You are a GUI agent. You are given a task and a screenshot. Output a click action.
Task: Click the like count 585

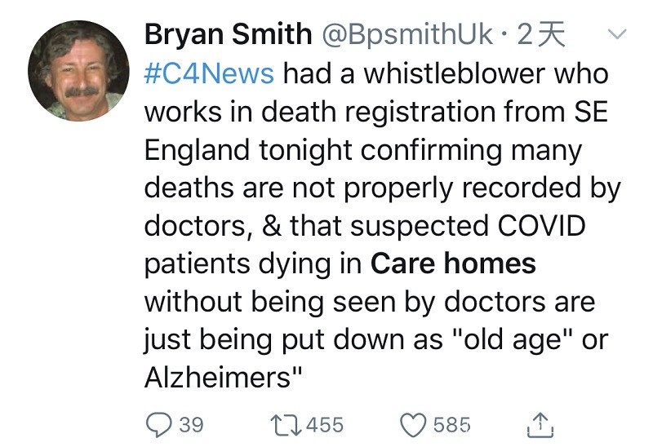click(x=451, y=425)
